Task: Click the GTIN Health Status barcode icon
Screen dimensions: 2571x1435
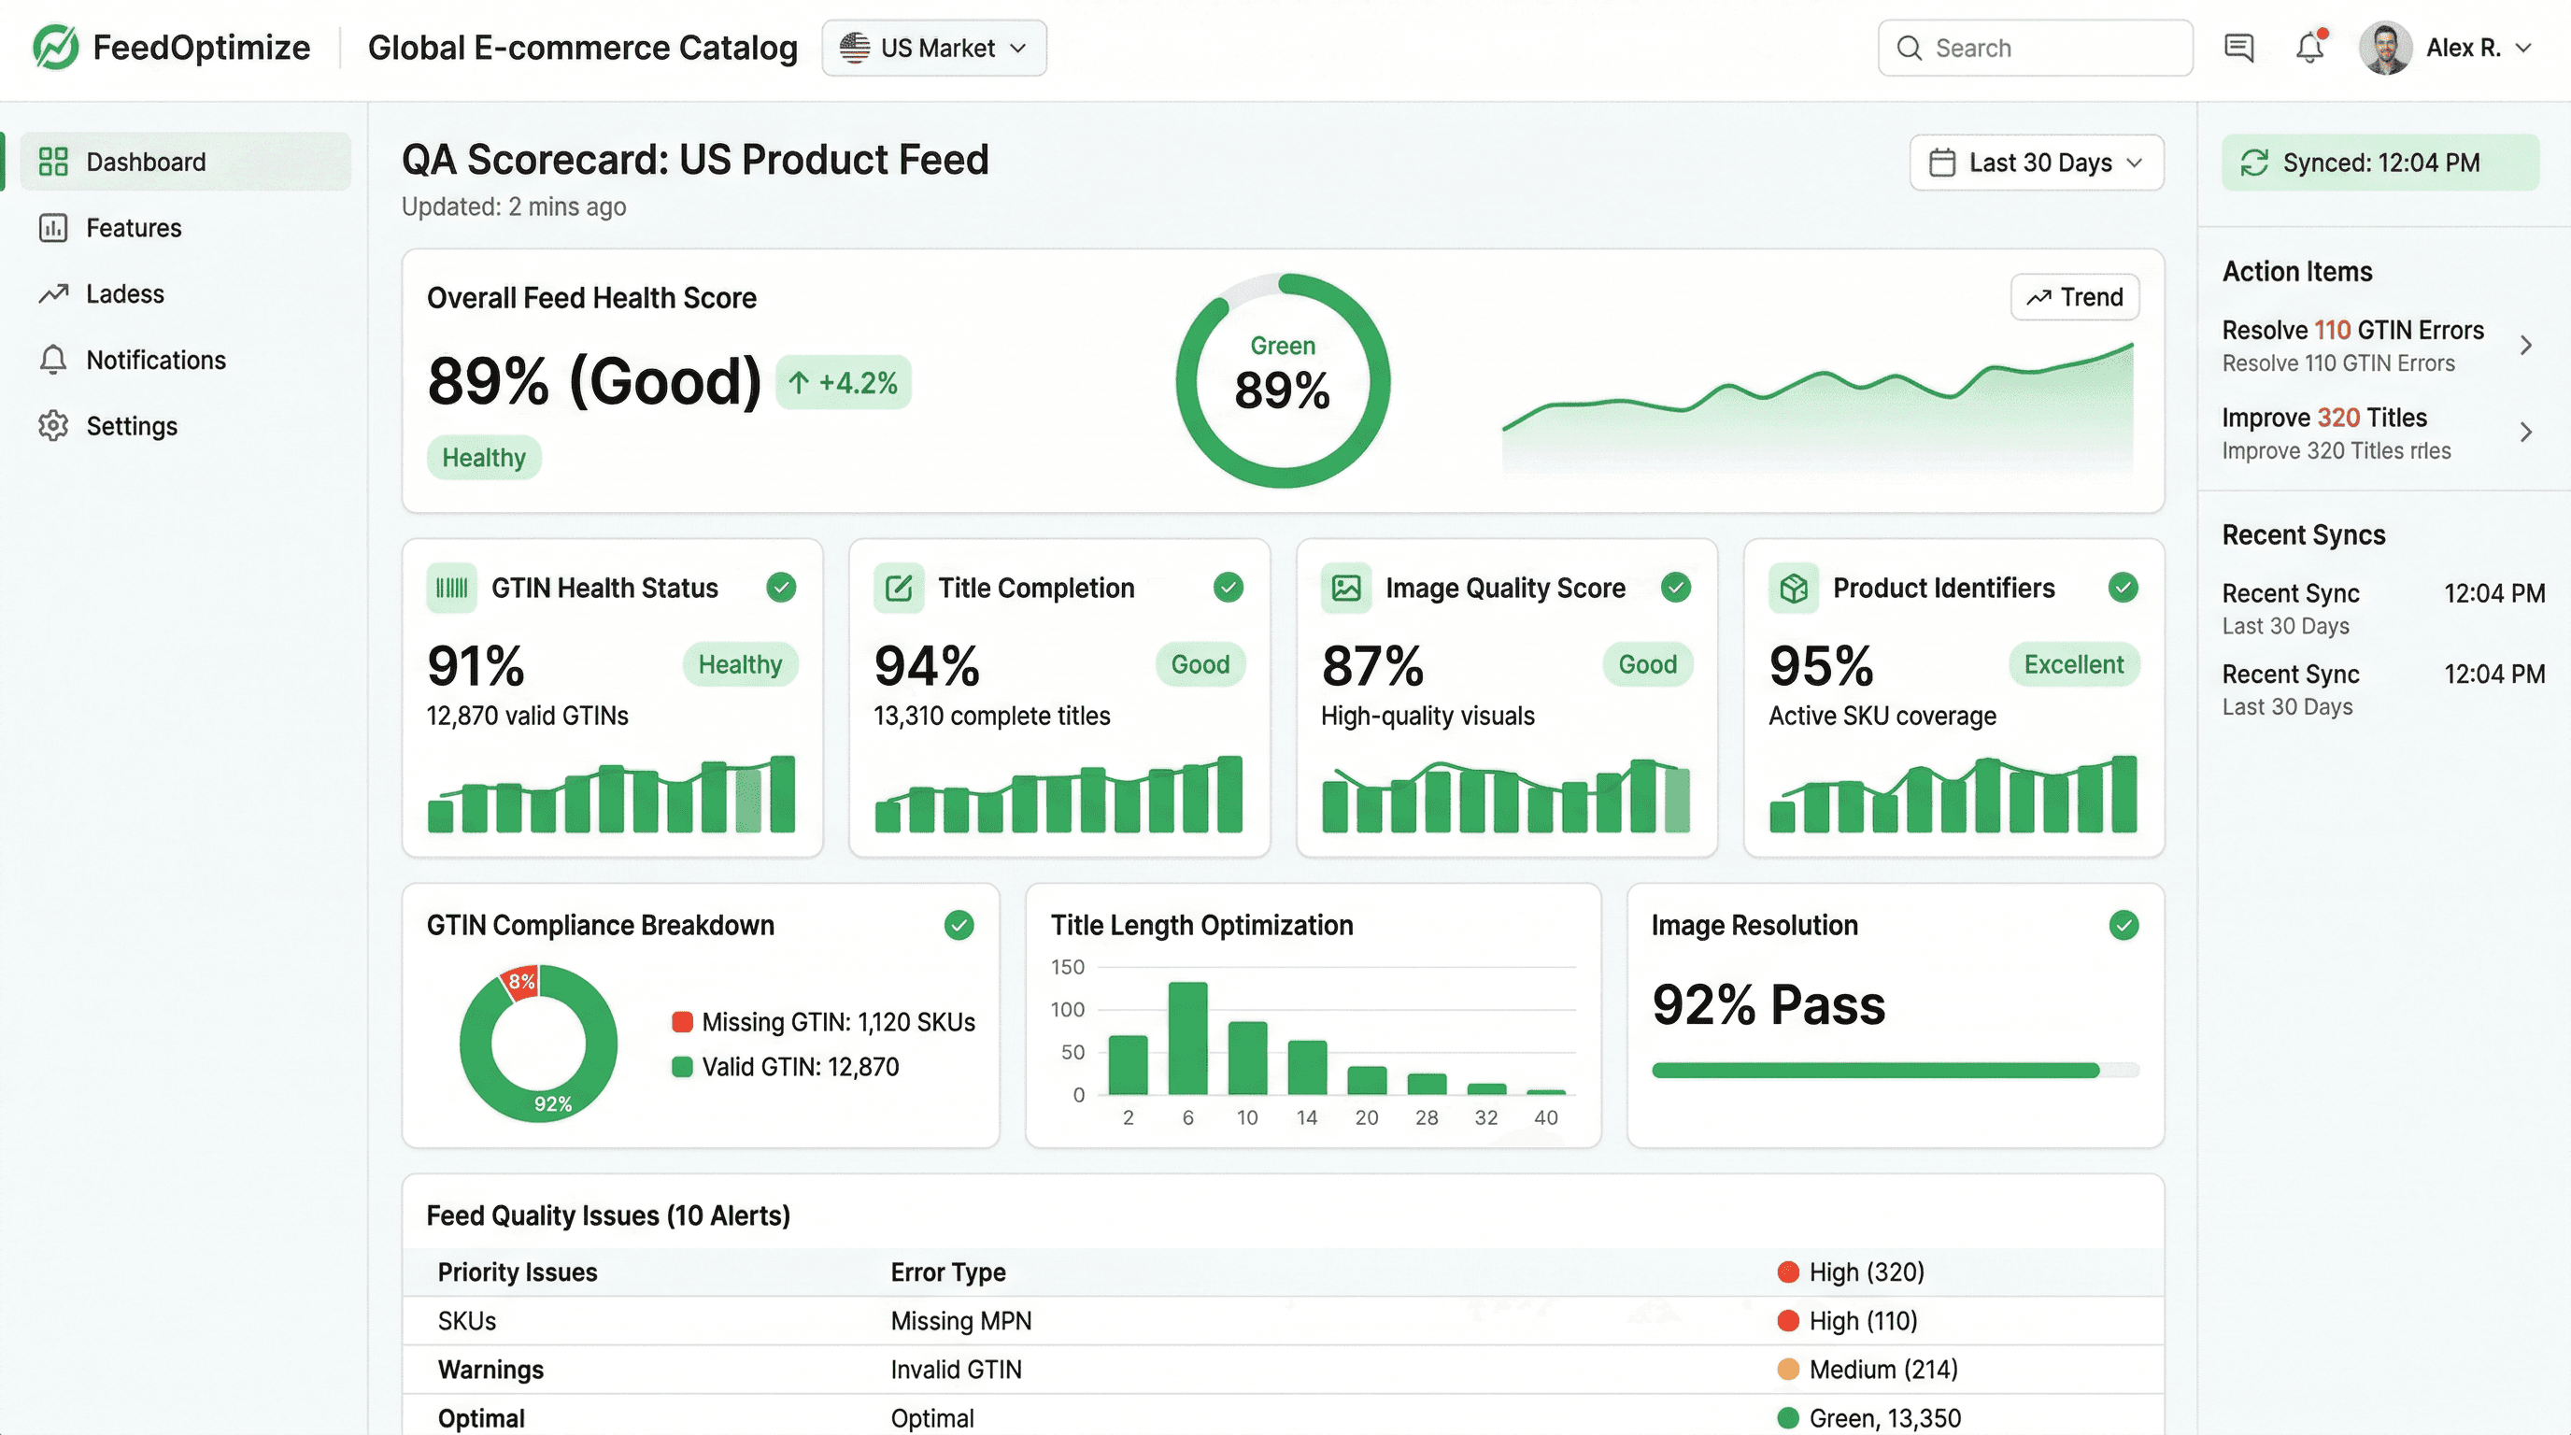Action: click(x=451, y=588)
